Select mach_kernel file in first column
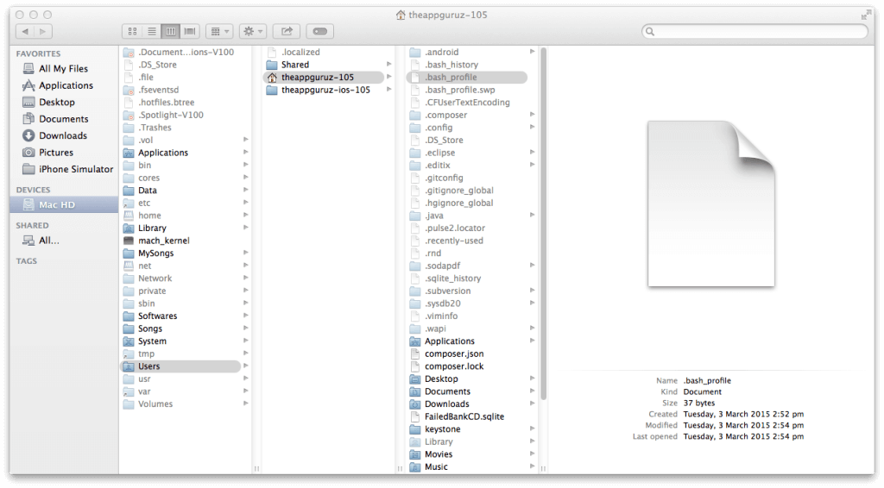This screenshot has width=884, height=488. tap(157, 241)
